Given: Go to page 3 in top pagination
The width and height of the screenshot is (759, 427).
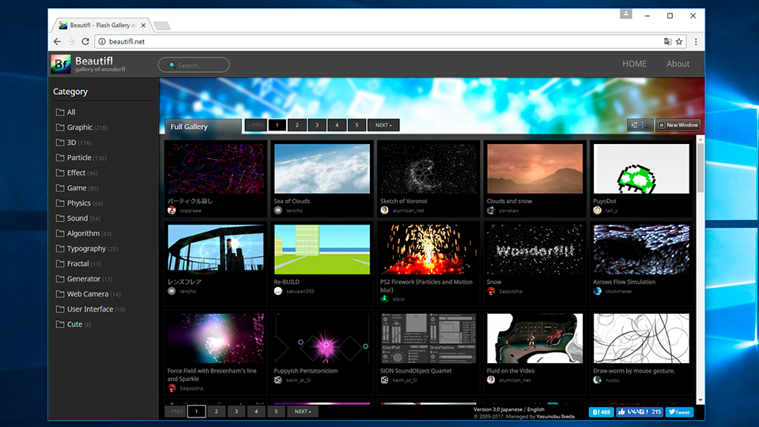Looking at the screenshot, I should point(316,125).
